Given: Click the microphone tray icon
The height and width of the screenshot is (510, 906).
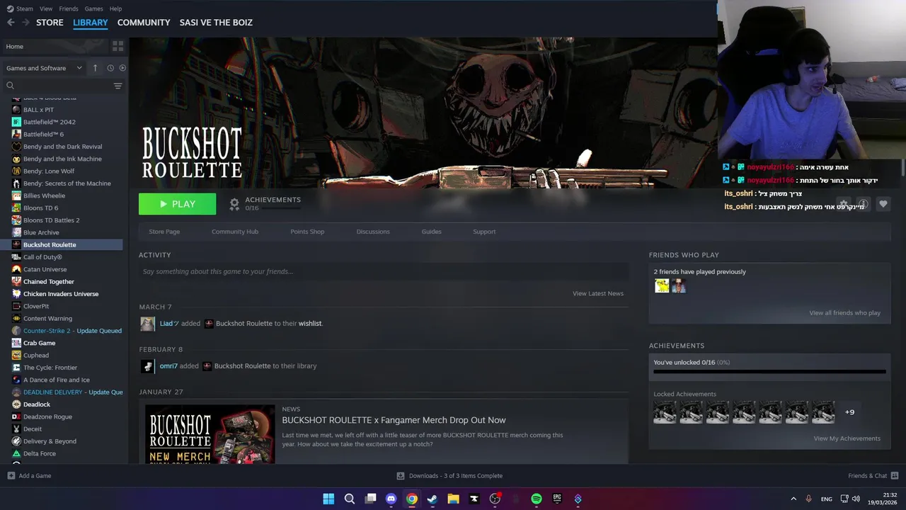Looking at the screenshot, I should [808, 499].
